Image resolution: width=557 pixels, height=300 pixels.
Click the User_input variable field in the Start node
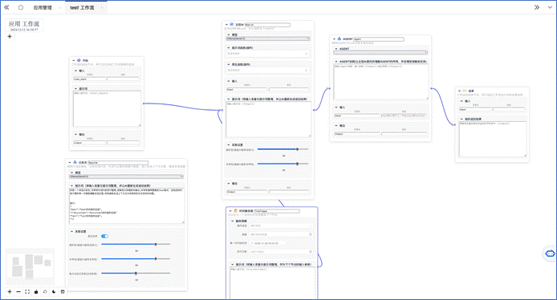click(90, 79)
